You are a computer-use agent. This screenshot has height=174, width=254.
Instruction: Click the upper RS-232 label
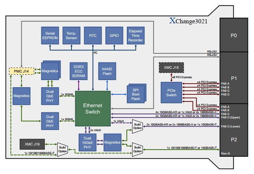point(212,51)
